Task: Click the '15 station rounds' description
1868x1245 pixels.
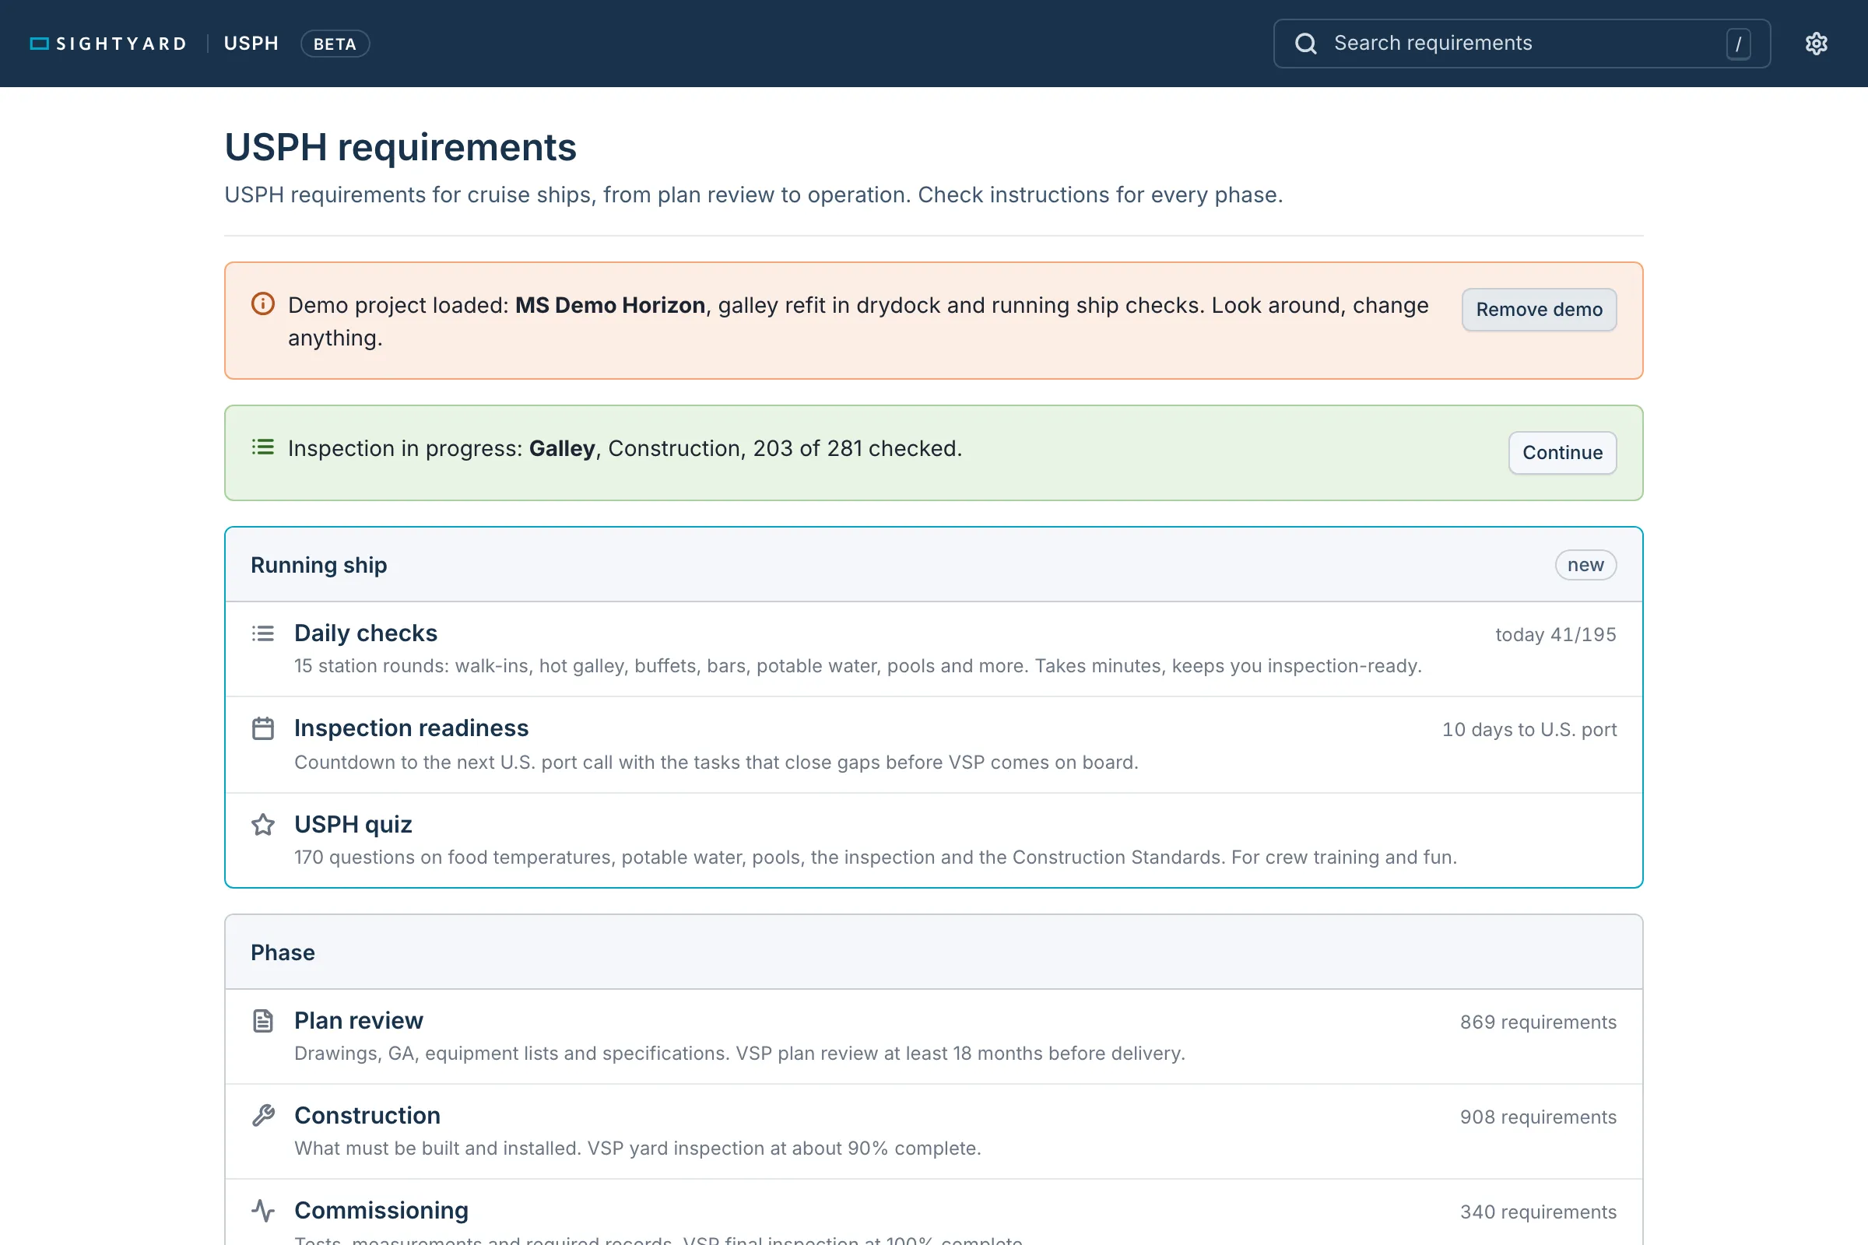Action: (858, 665)
